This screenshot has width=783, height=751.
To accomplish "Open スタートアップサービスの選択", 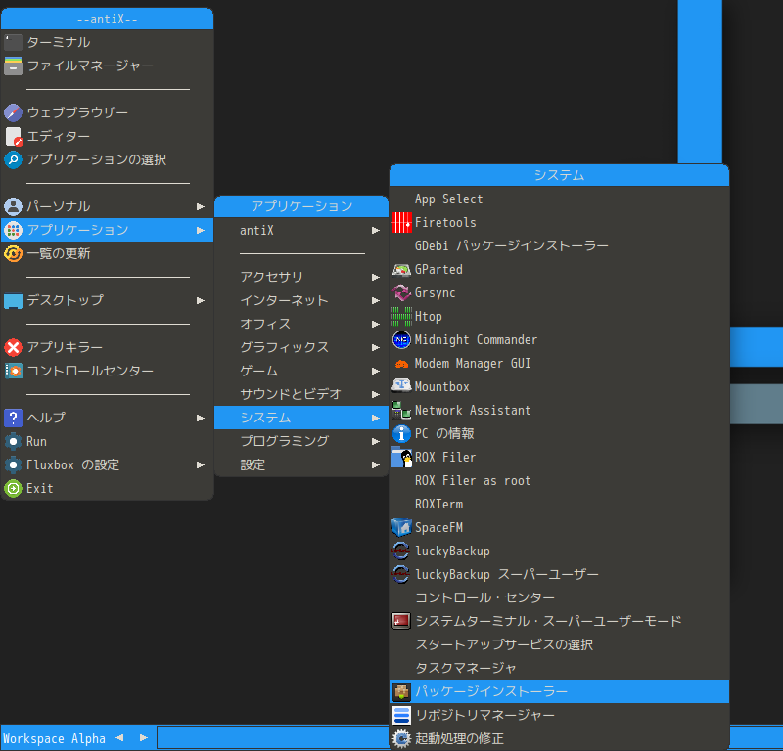I will [559, 644].
